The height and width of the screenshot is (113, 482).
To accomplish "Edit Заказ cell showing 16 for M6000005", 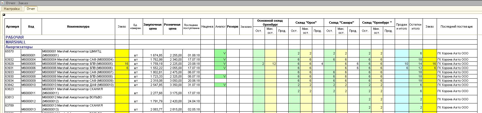I will click(x=122, y=64).
